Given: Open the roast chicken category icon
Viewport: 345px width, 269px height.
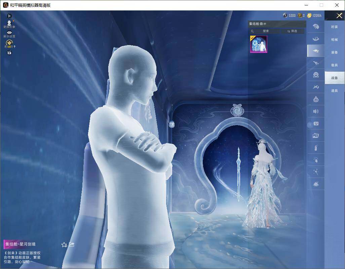Looking at the screenshot, I should tap(316, 184).
